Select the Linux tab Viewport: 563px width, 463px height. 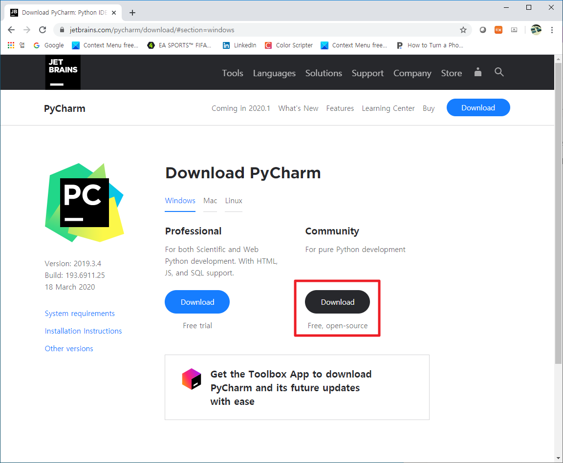234,201
